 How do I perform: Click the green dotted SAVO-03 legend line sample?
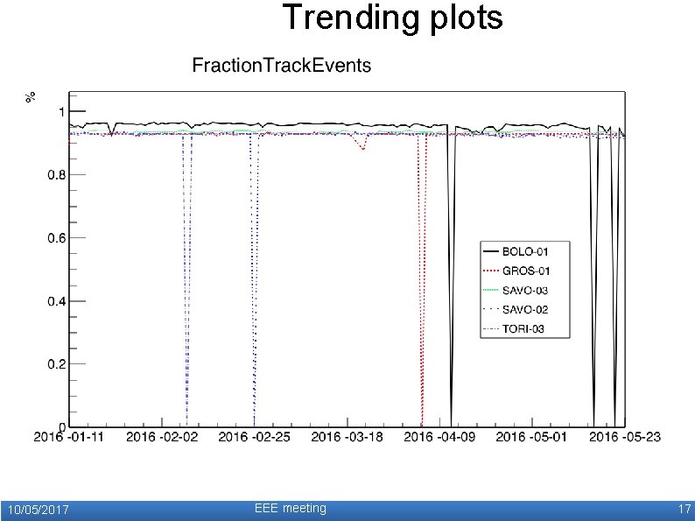tap(490, 291)
